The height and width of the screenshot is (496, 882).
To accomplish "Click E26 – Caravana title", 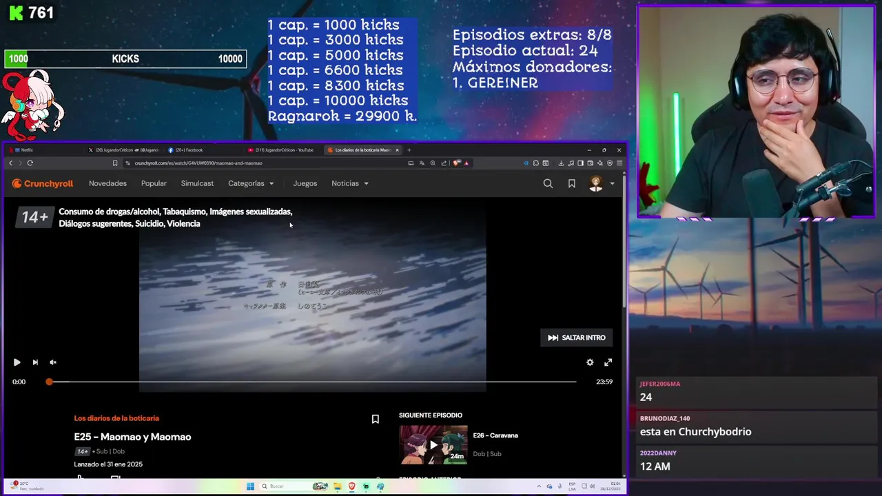I will [495, 435].
